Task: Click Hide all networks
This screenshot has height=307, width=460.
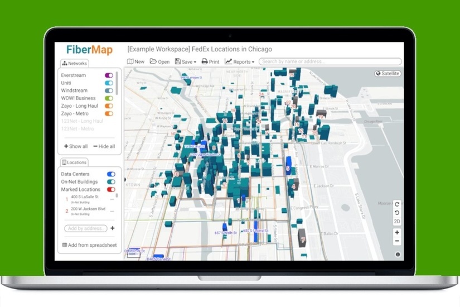Action: (x=104, y=146)
